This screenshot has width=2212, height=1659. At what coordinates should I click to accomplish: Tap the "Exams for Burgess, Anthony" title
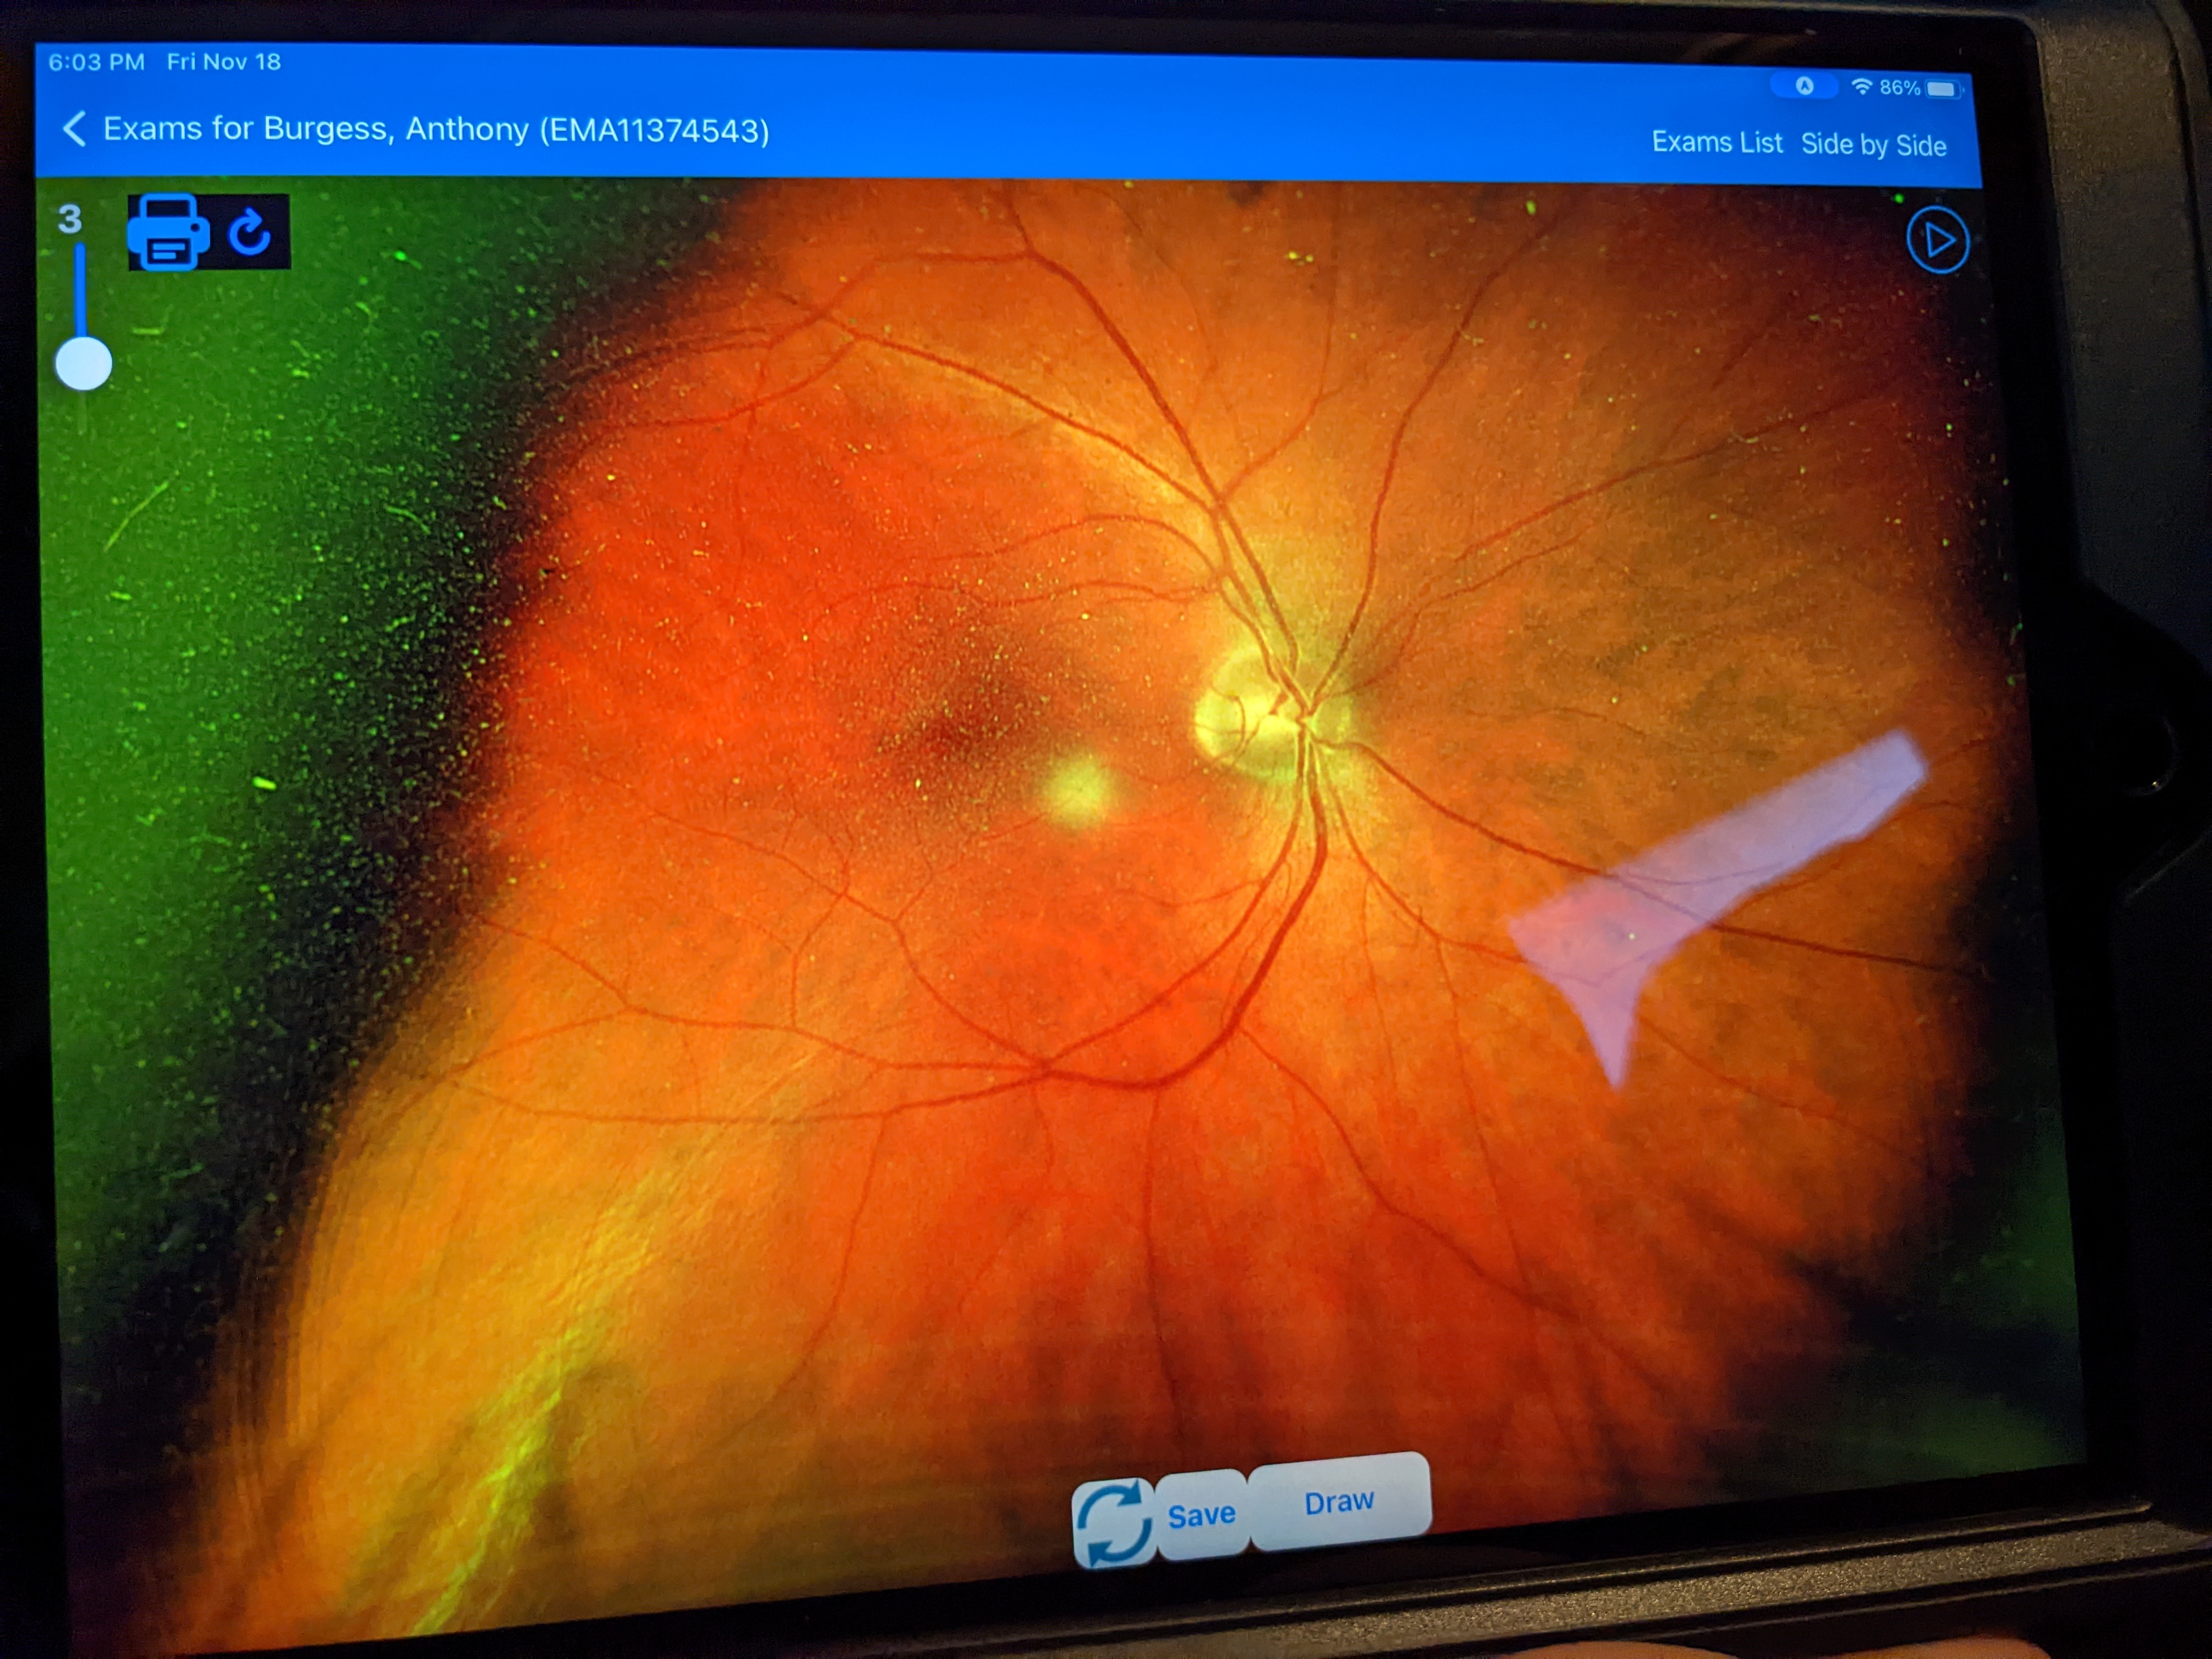(436, 130)
